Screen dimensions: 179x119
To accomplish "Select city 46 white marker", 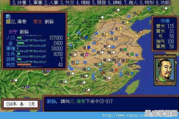I will [89, 90].
